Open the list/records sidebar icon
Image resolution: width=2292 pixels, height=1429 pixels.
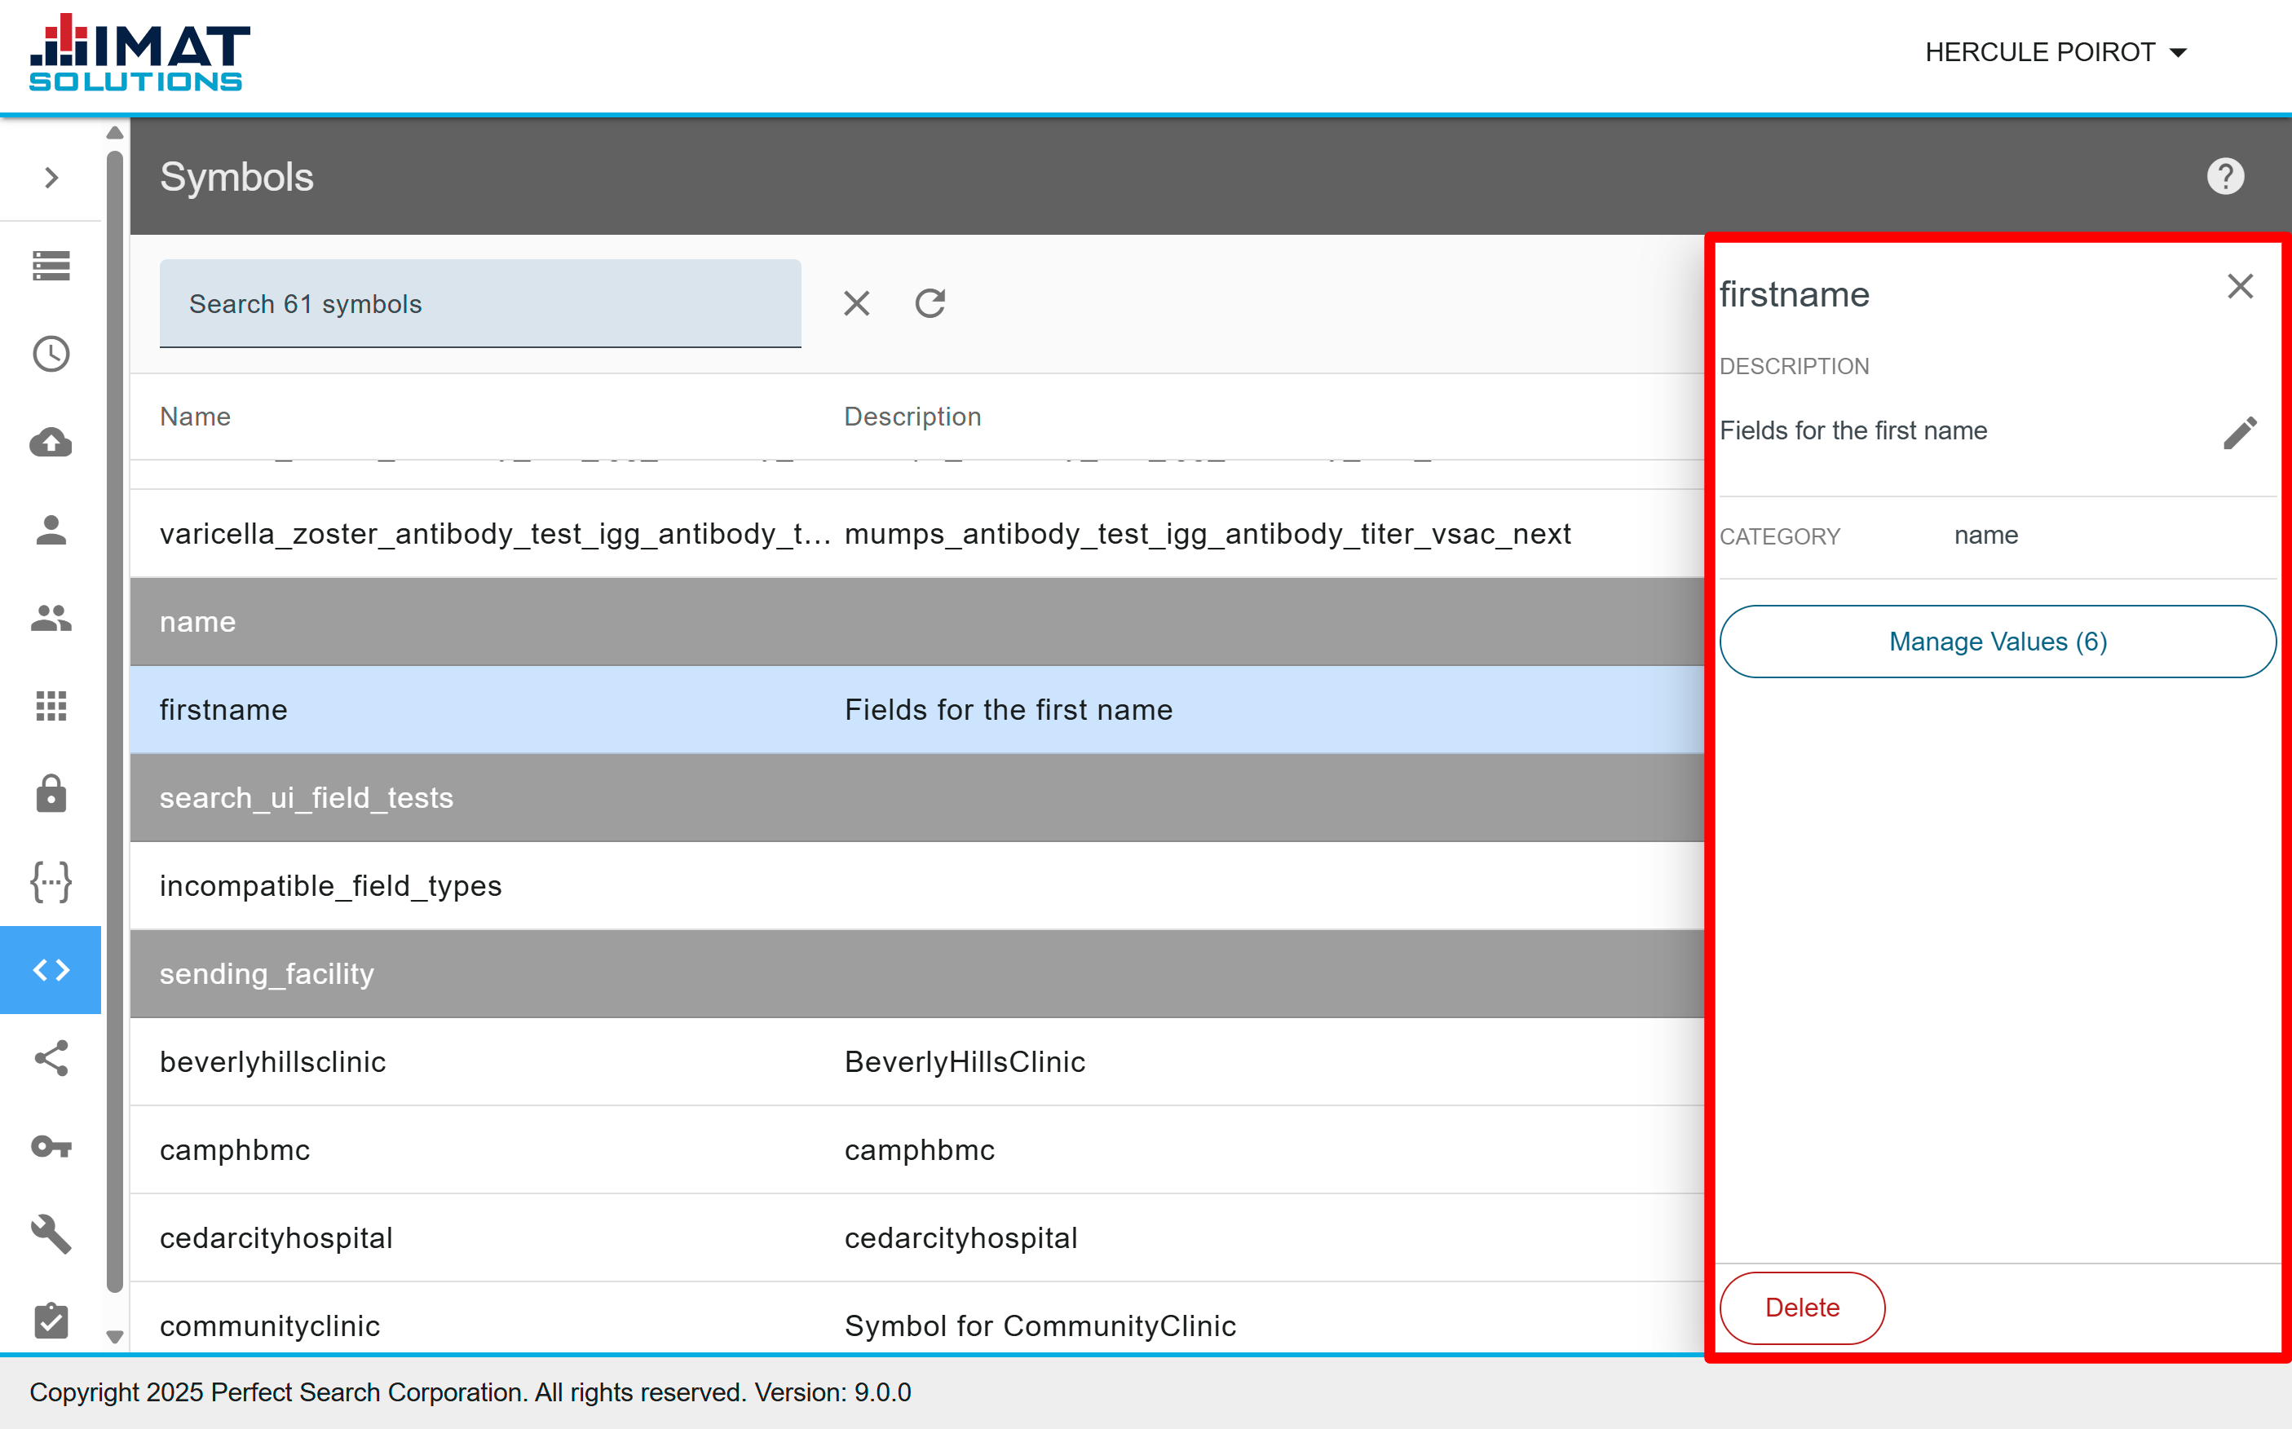click(x=51, y=267)
